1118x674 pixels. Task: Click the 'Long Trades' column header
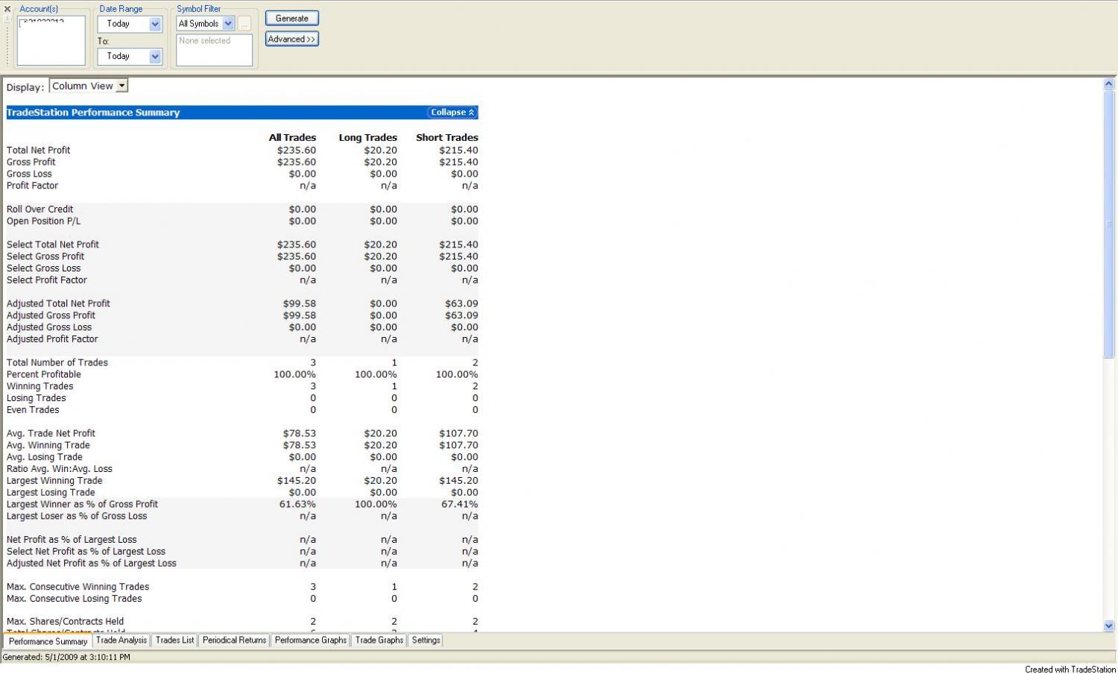pyautogui.click(x=367, y=137)
